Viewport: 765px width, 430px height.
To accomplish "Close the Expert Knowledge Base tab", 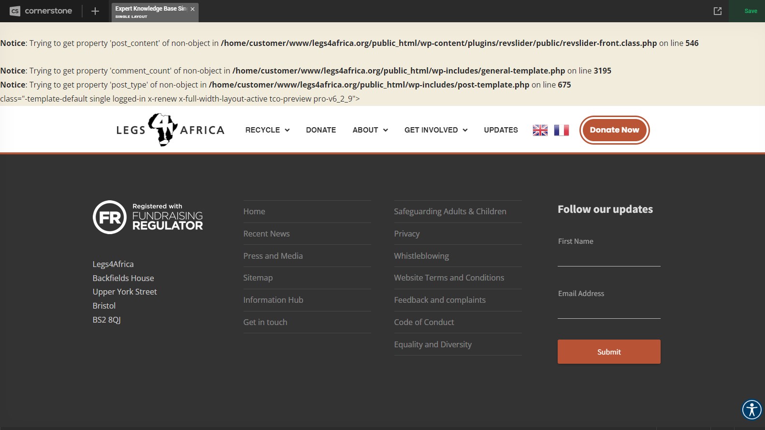I will coord(192,9).
